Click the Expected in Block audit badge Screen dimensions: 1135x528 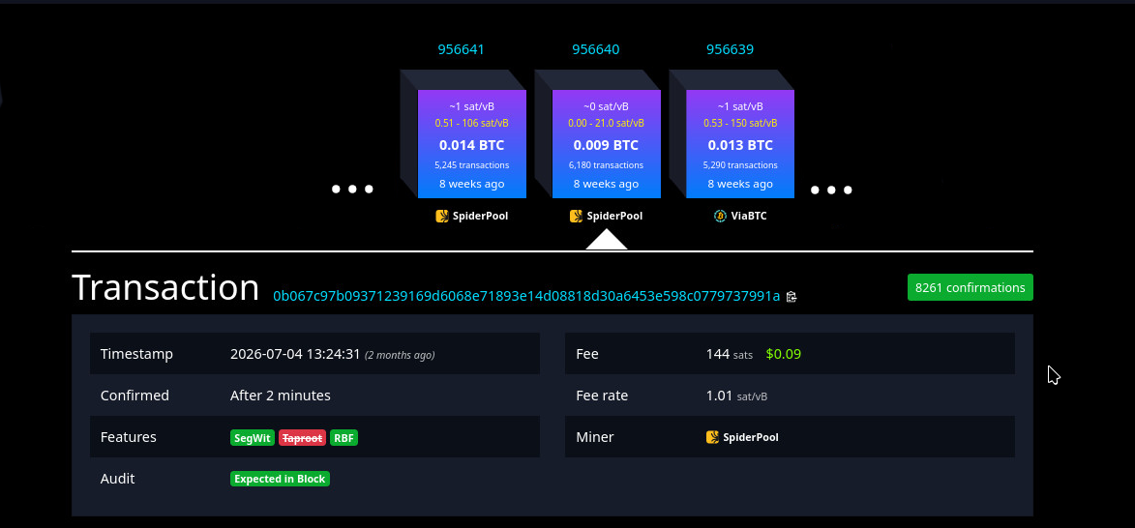tap(281, 479)
